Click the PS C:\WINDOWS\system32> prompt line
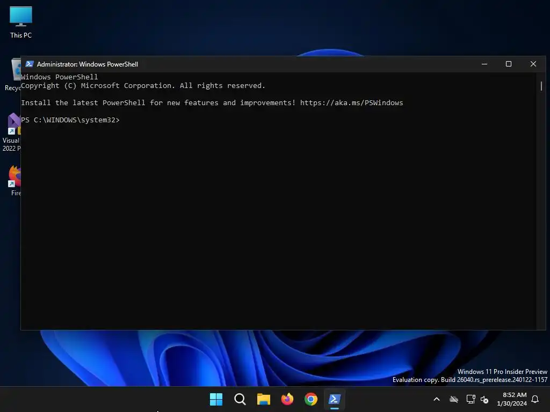550x412 pixels. (x=70, y=120)
